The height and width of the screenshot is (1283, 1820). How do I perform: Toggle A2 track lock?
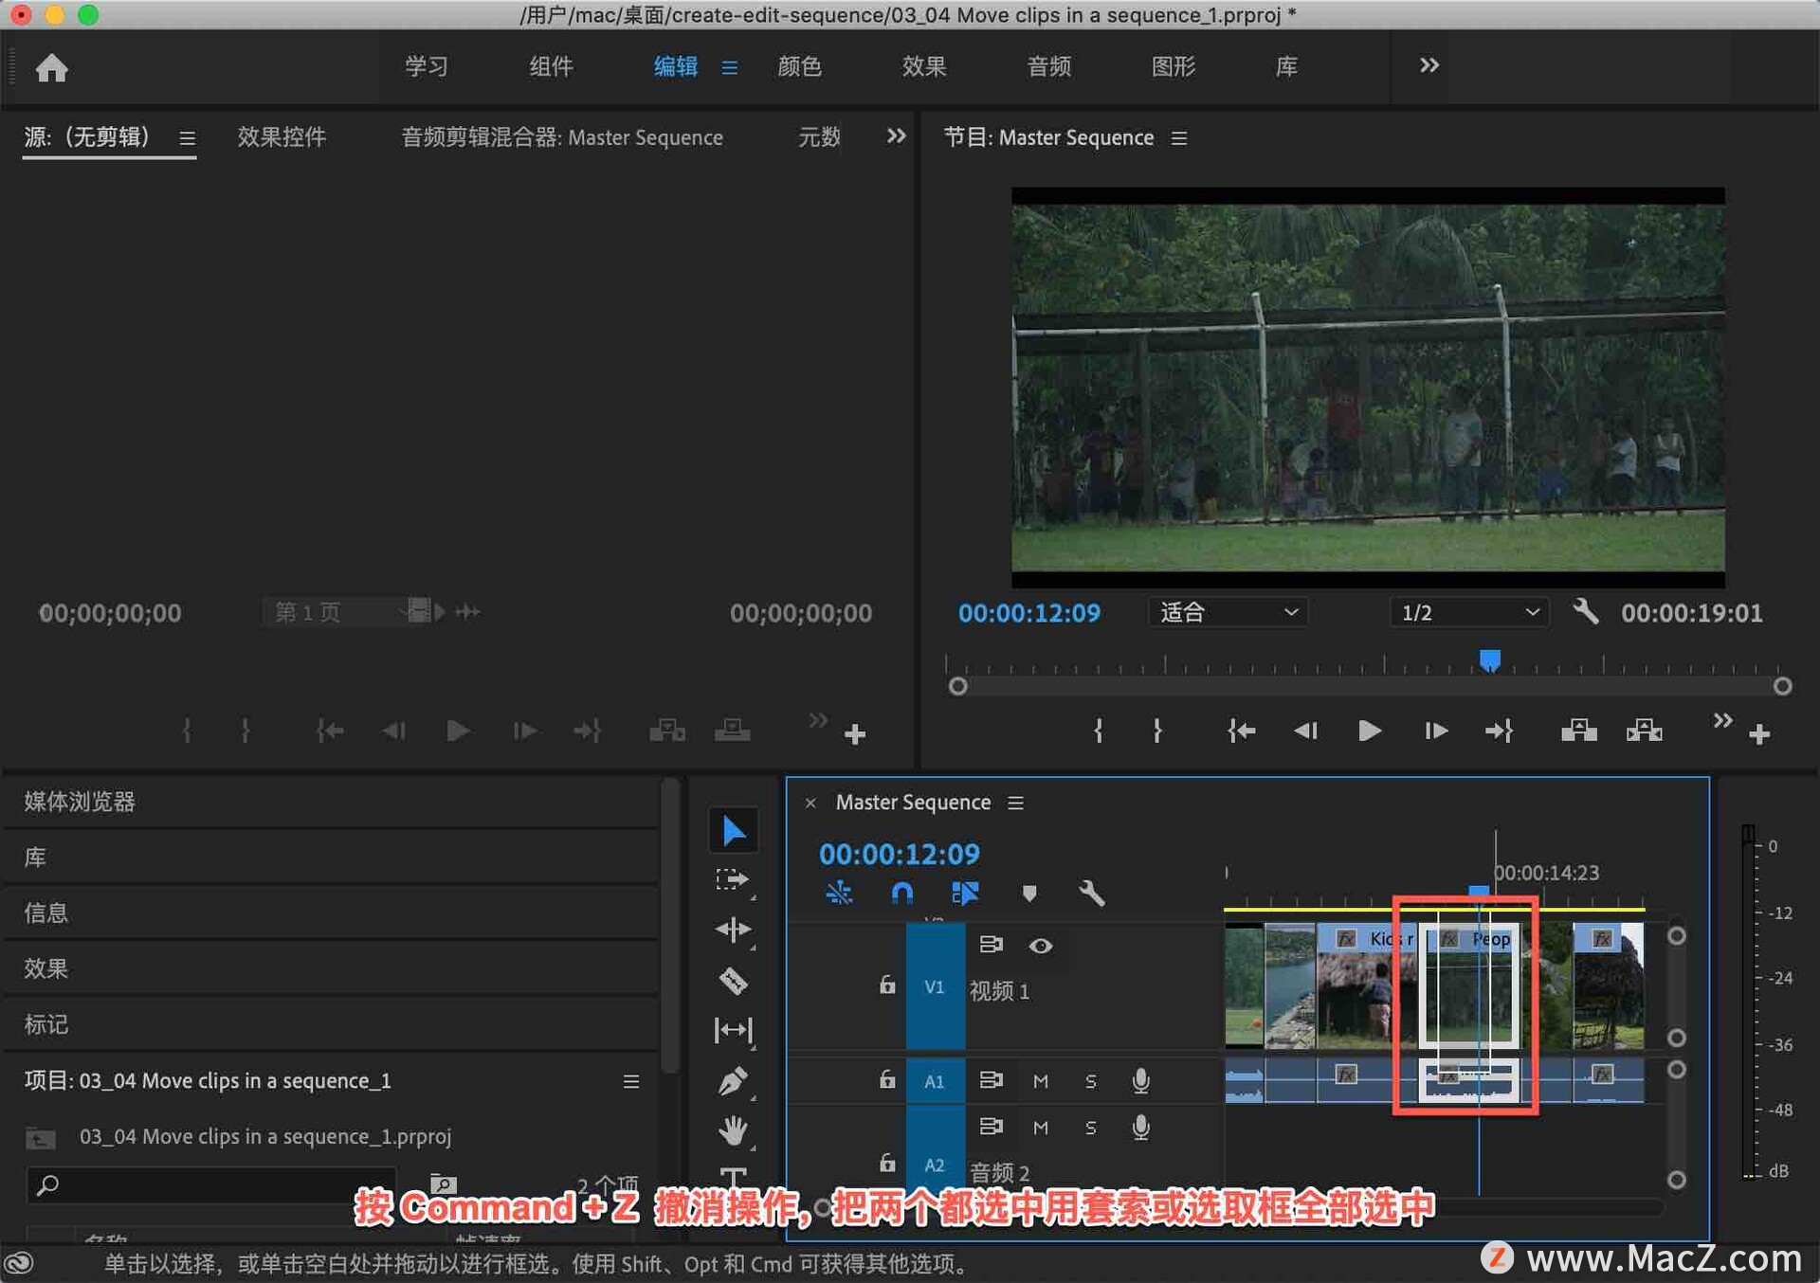[x=886, y=1162]
